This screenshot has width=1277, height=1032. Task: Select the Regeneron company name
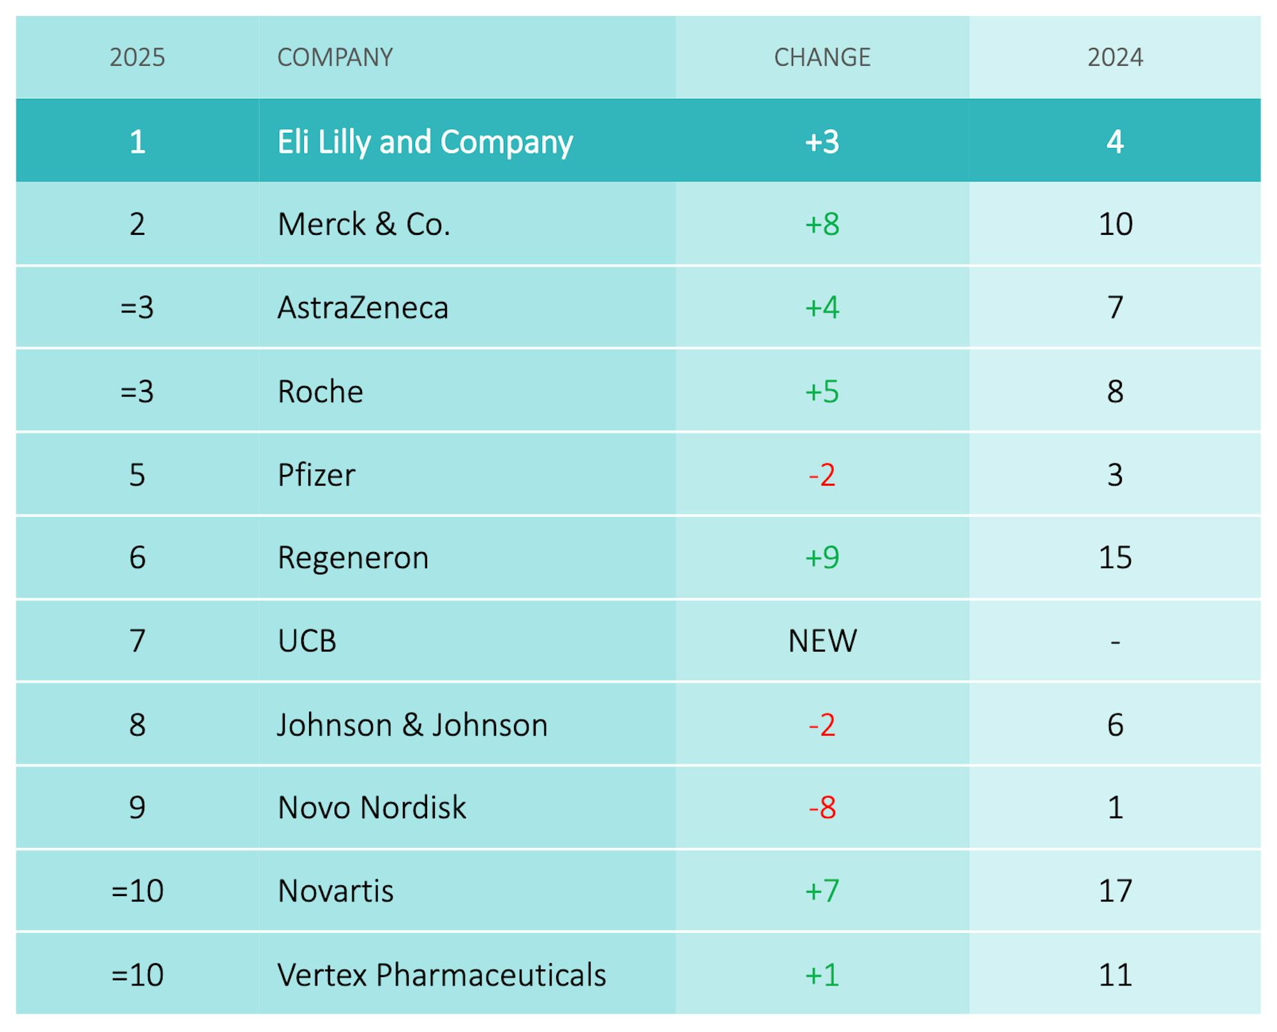(x=352, y=558)
